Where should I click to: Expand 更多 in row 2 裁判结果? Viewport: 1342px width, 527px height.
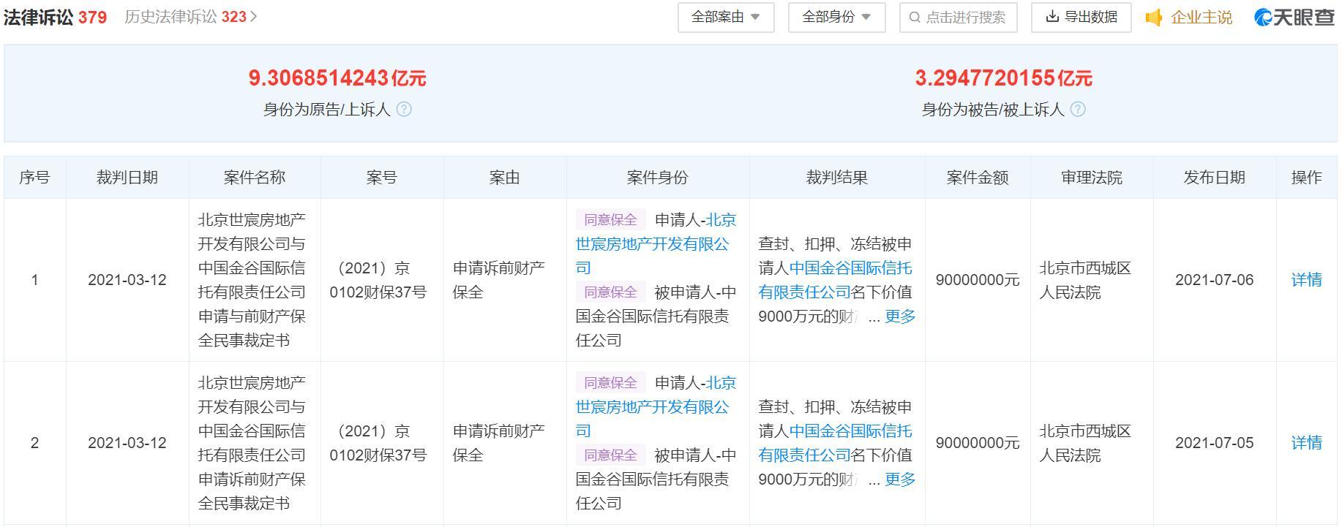point(900,479)
